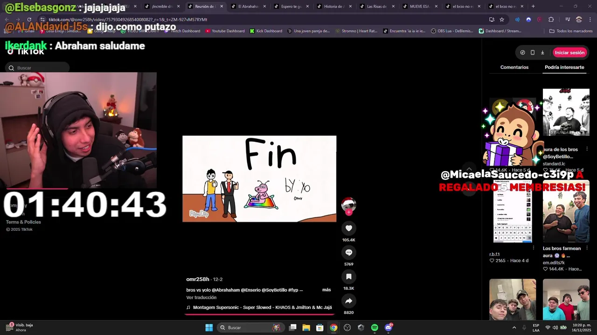Click the Chrome address bar URL

(128, 20)
